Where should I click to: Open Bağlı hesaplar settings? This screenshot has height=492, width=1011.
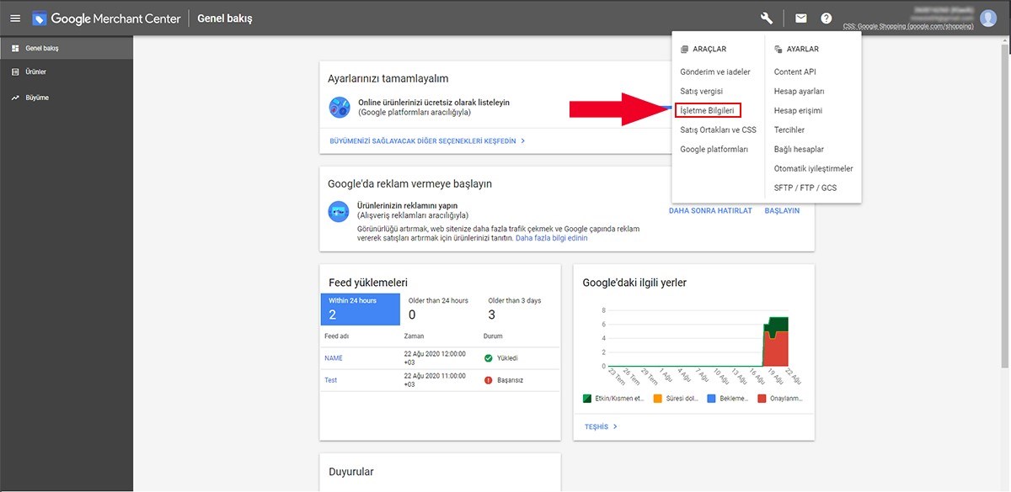click(x=799, y=149)
